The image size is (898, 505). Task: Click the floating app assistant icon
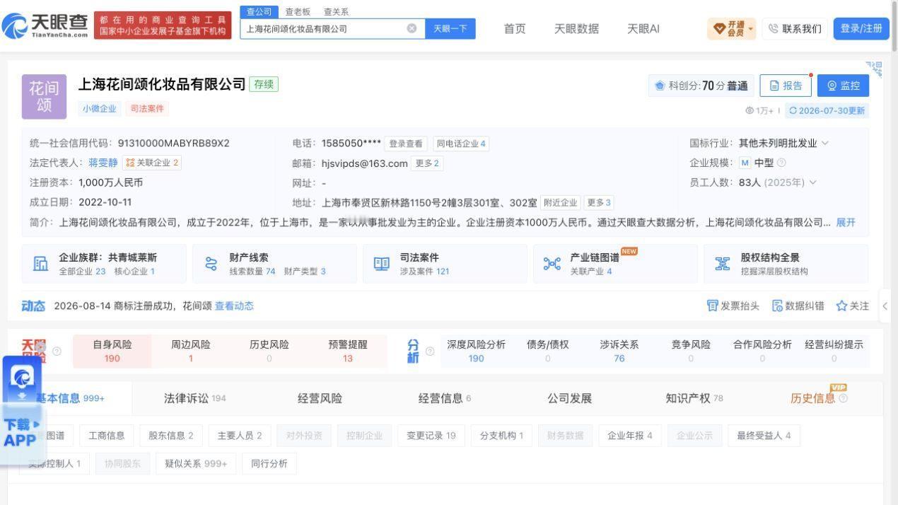23,378
